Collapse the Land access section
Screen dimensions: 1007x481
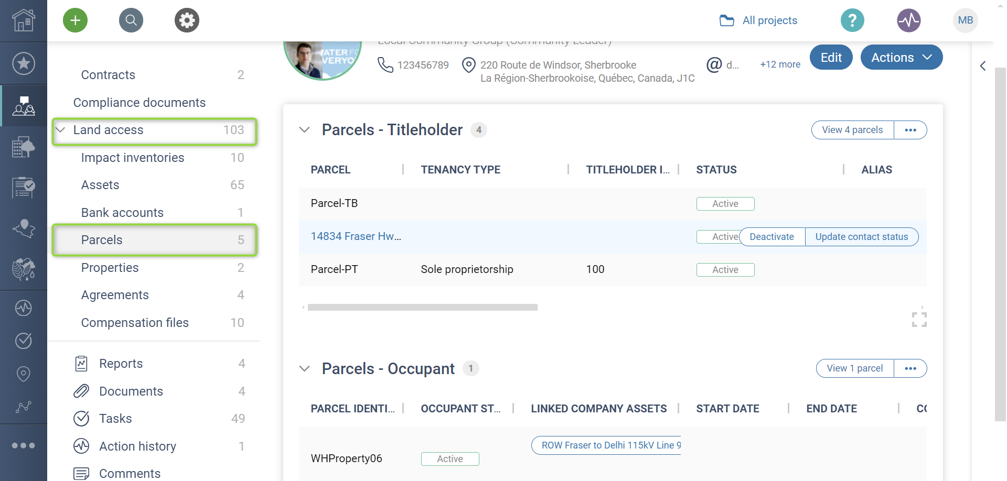point(61,130)
